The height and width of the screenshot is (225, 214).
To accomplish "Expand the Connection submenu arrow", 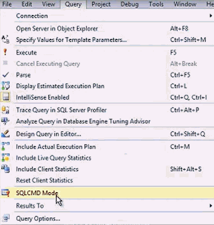I will coord(211,16).
